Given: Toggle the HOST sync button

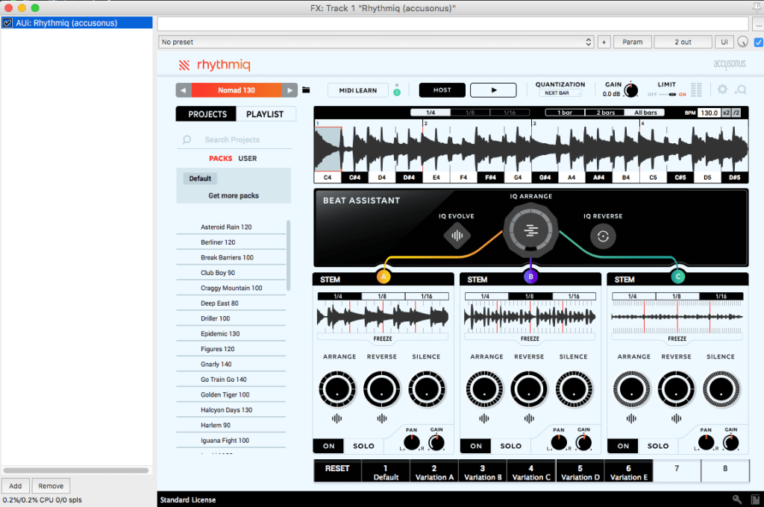Looking at the screenshot, I should 442,90.
